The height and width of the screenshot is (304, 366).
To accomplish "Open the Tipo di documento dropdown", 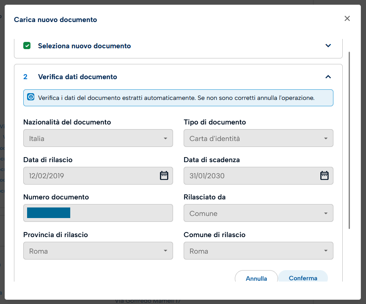I will point(258,138).
